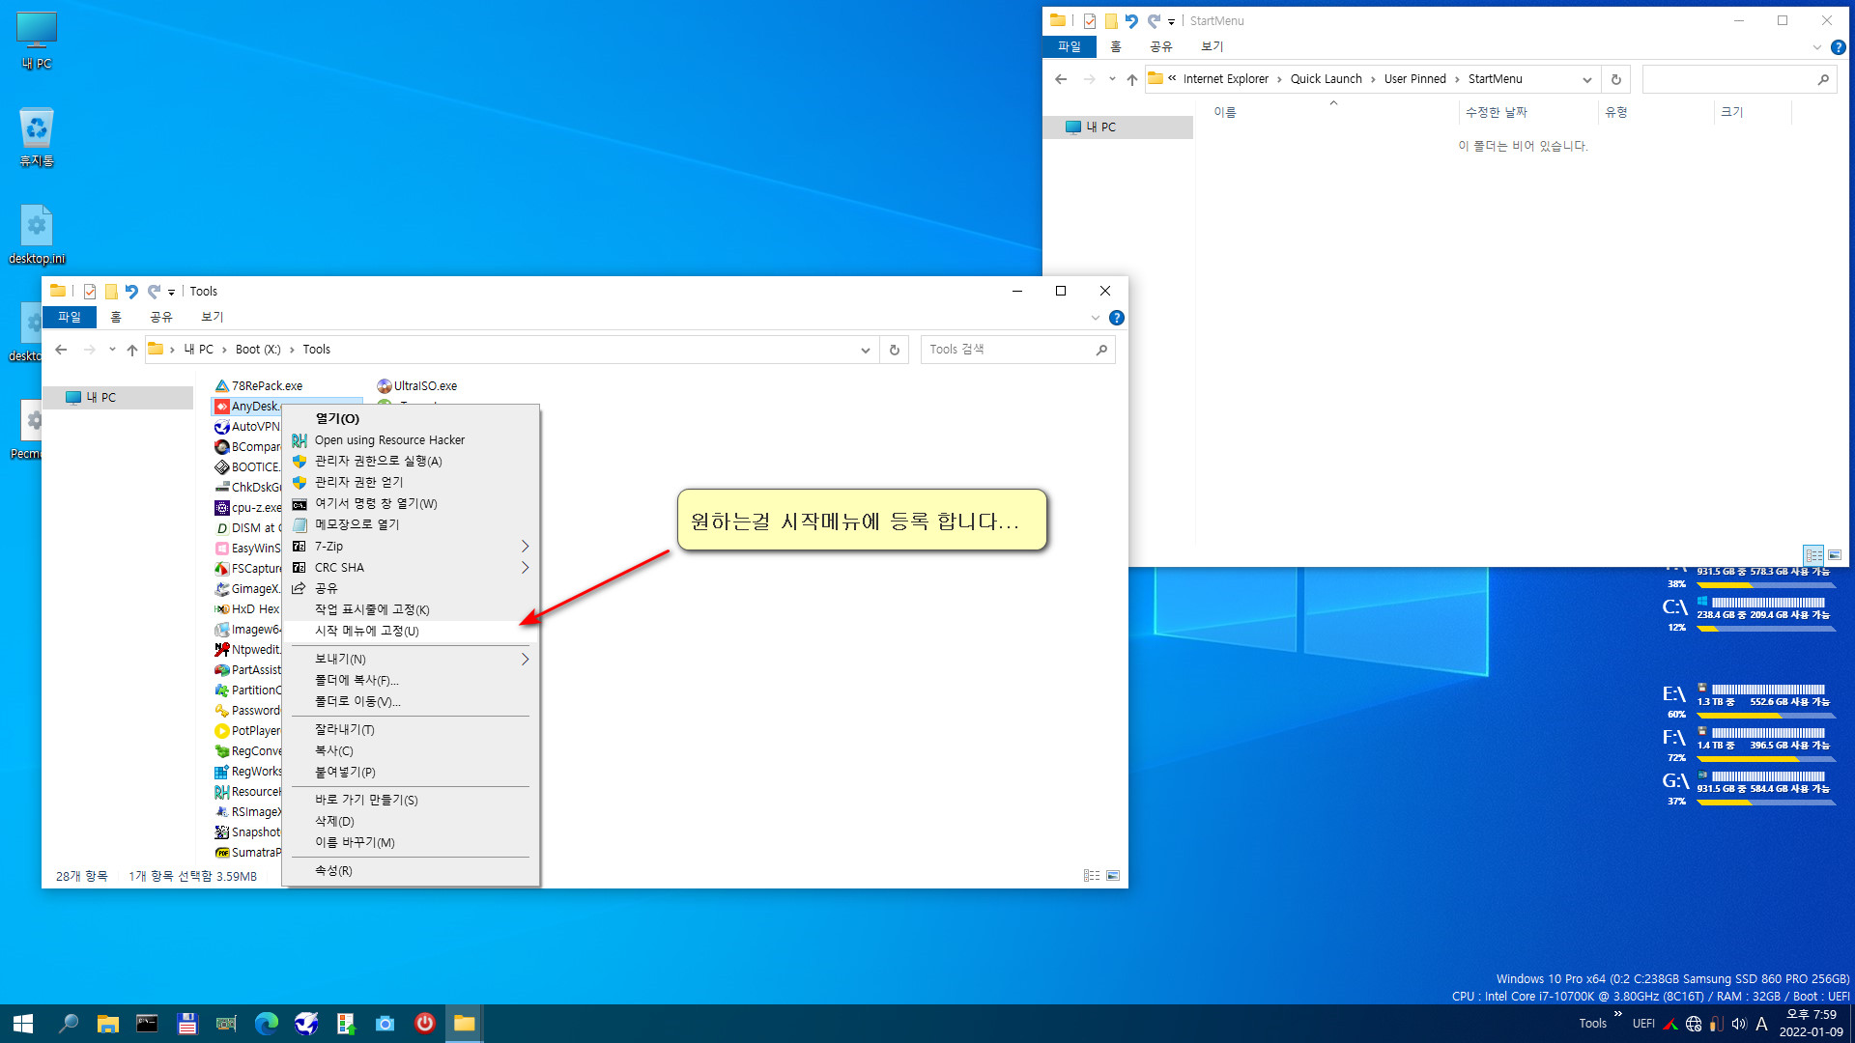Click properties checkmark icon in Tools title bar
Viewport: 1855px width, 1043px height.
pyautogui.click(x=90, y=291)
